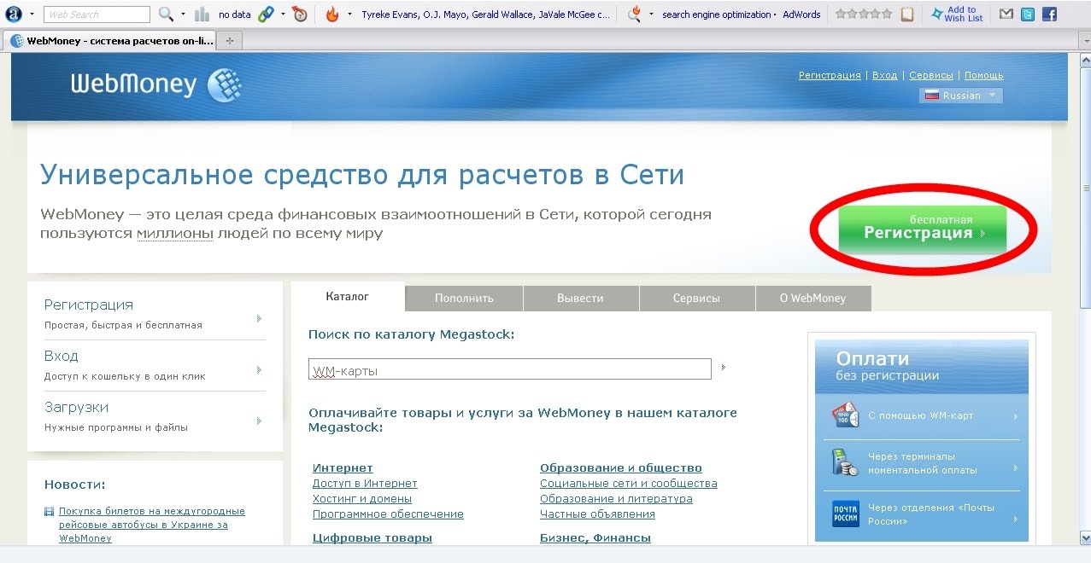Click the flame hot pages icon
1091x563 pixels.
pos(331,15)
